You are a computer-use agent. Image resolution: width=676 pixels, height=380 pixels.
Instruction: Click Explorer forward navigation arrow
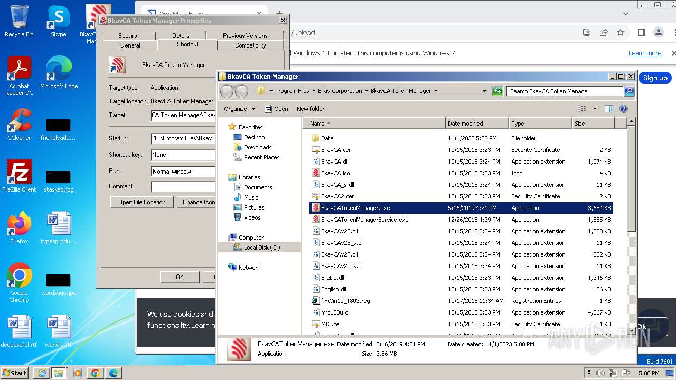tap(241, 91)
